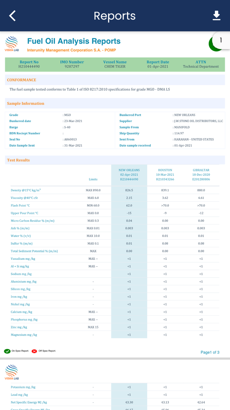Select the Micro Carbon Residue row label

click(32, 221)
